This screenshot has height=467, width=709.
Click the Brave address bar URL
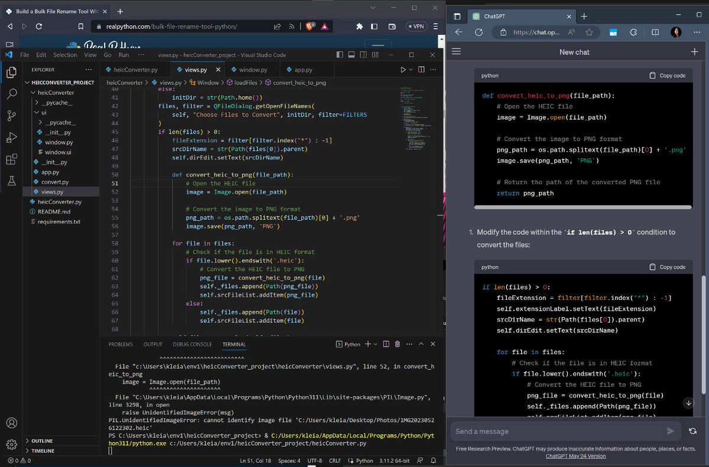click(x=171, y=27)
